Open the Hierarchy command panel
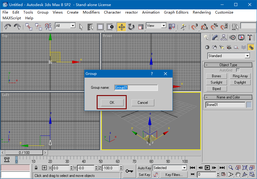Image resolution: width=257 pixels, height=179 pixels. 224,37
